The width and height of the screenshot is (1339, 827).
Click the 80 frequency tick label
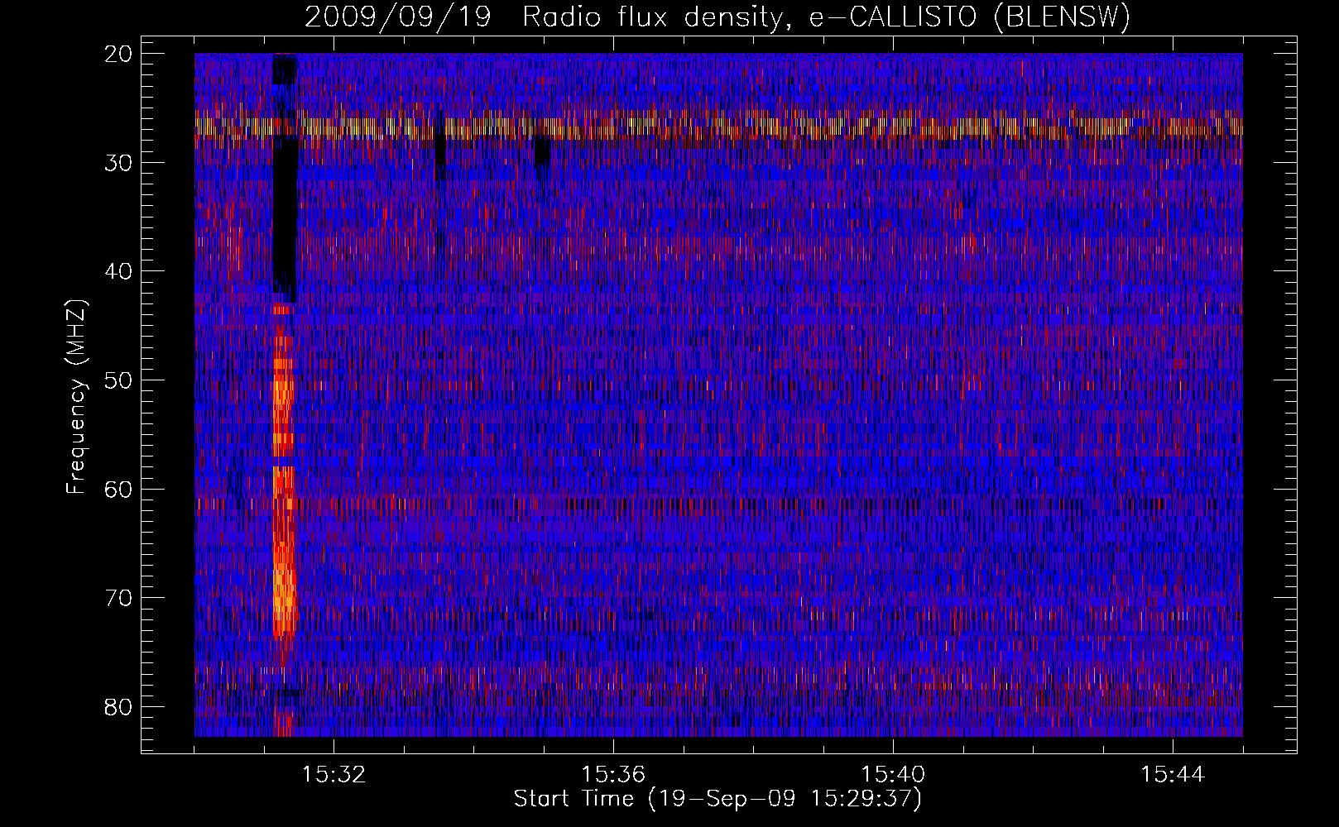pyautogui.click(x=119, y=707)
